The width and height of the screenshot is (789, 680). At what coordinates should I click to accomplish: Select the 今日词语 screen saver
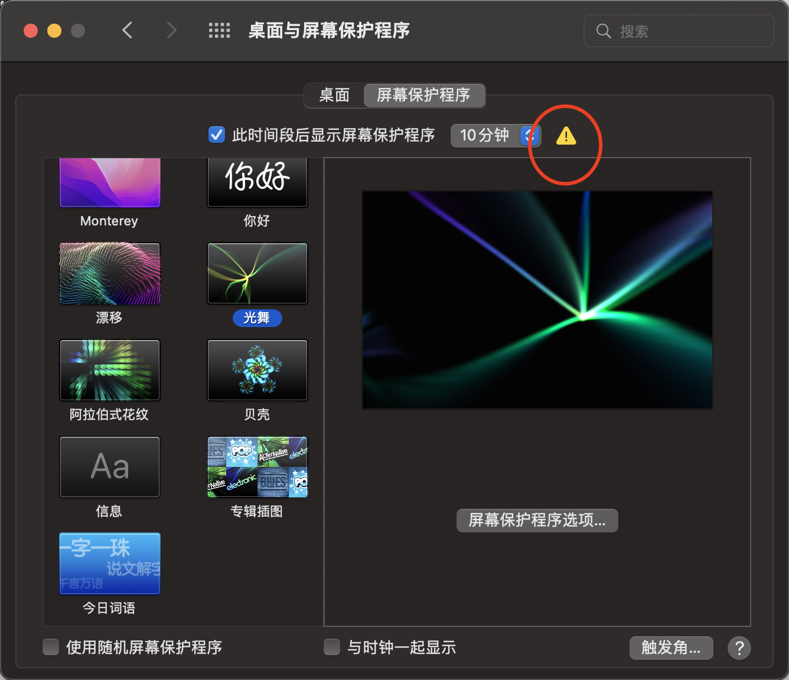click(x=110, y=564)
